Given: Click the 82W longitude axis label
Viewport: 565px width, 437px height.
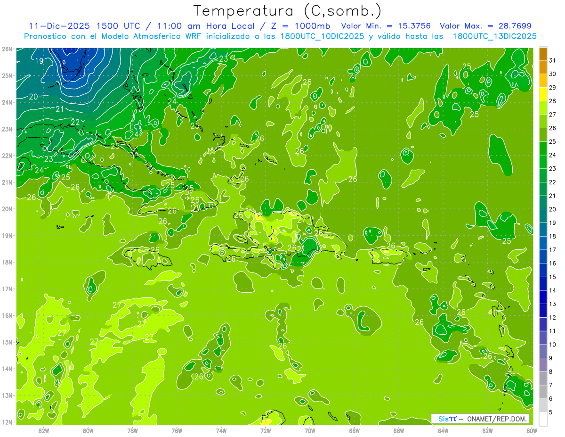Looking at the screenshot, I should click(x=44, y=431).
